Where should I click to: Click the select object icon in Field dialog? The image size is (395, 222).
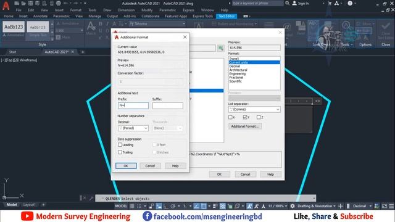(221, 48)
